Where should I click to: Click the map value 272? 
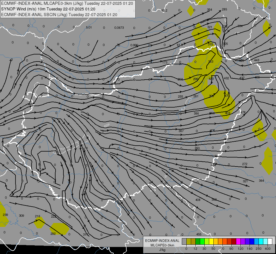click(245, 164)
